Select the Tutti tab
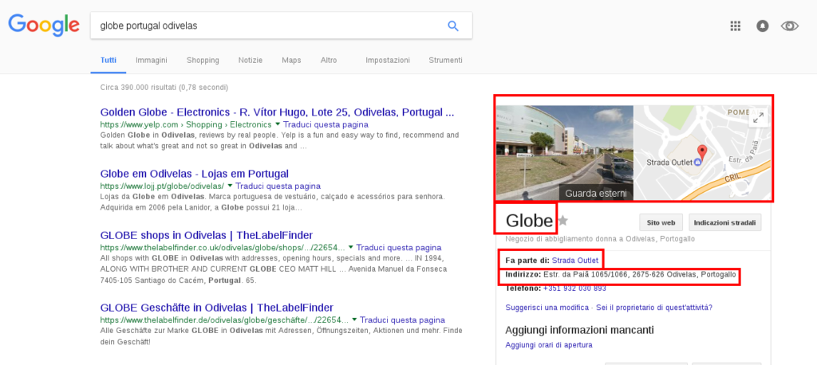This screenshot has height=365, width=817. click(x=109, y=60)
